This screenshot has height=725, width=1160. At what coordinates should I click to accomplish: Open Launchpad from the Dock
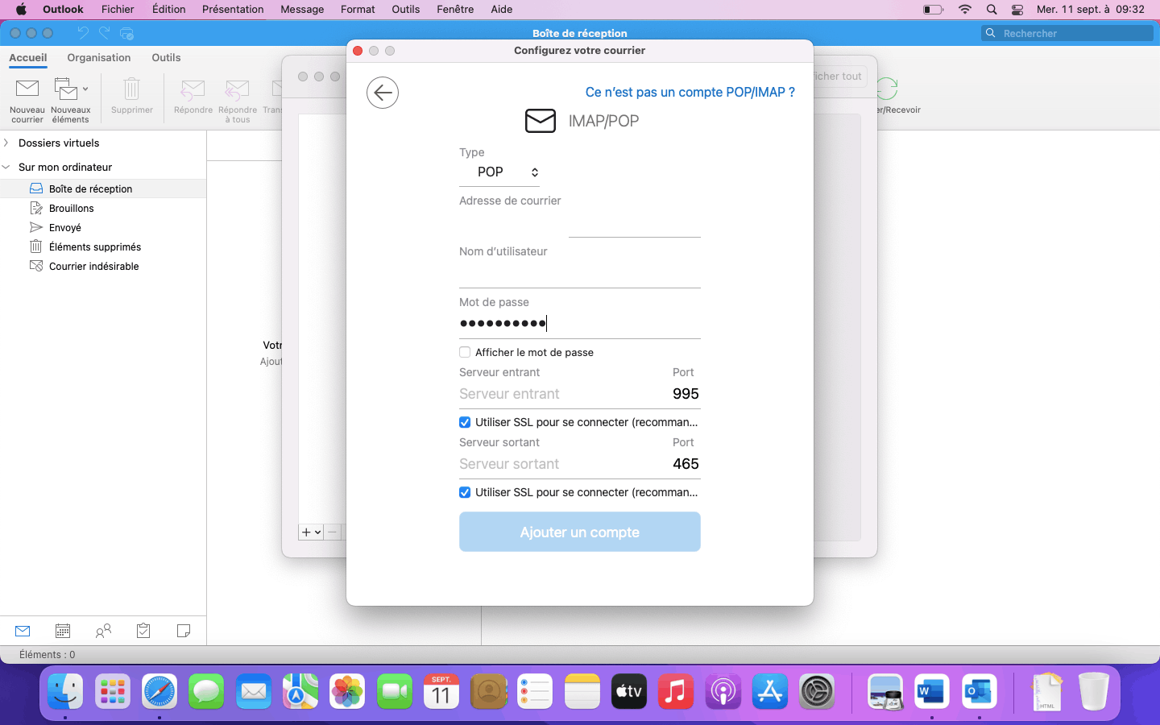click(112, 691)
